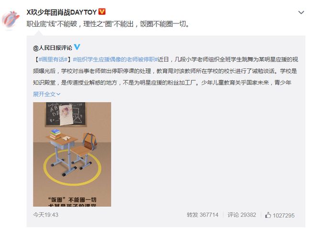The height and width of the screenshot is (228, 311).
Task: Click the post caption text 职业底线不能破
Action: pyautogui.click(x=52, y=24)
